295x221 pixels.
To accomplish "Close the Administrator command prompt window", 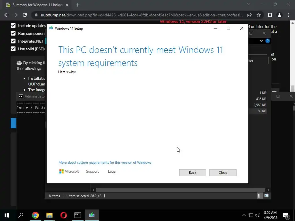I will 291,96.
